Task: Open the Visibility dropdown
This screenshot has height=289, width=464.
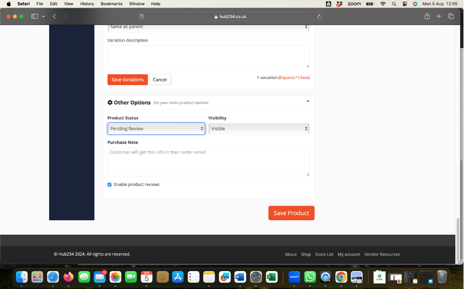Action: (259, 129)
